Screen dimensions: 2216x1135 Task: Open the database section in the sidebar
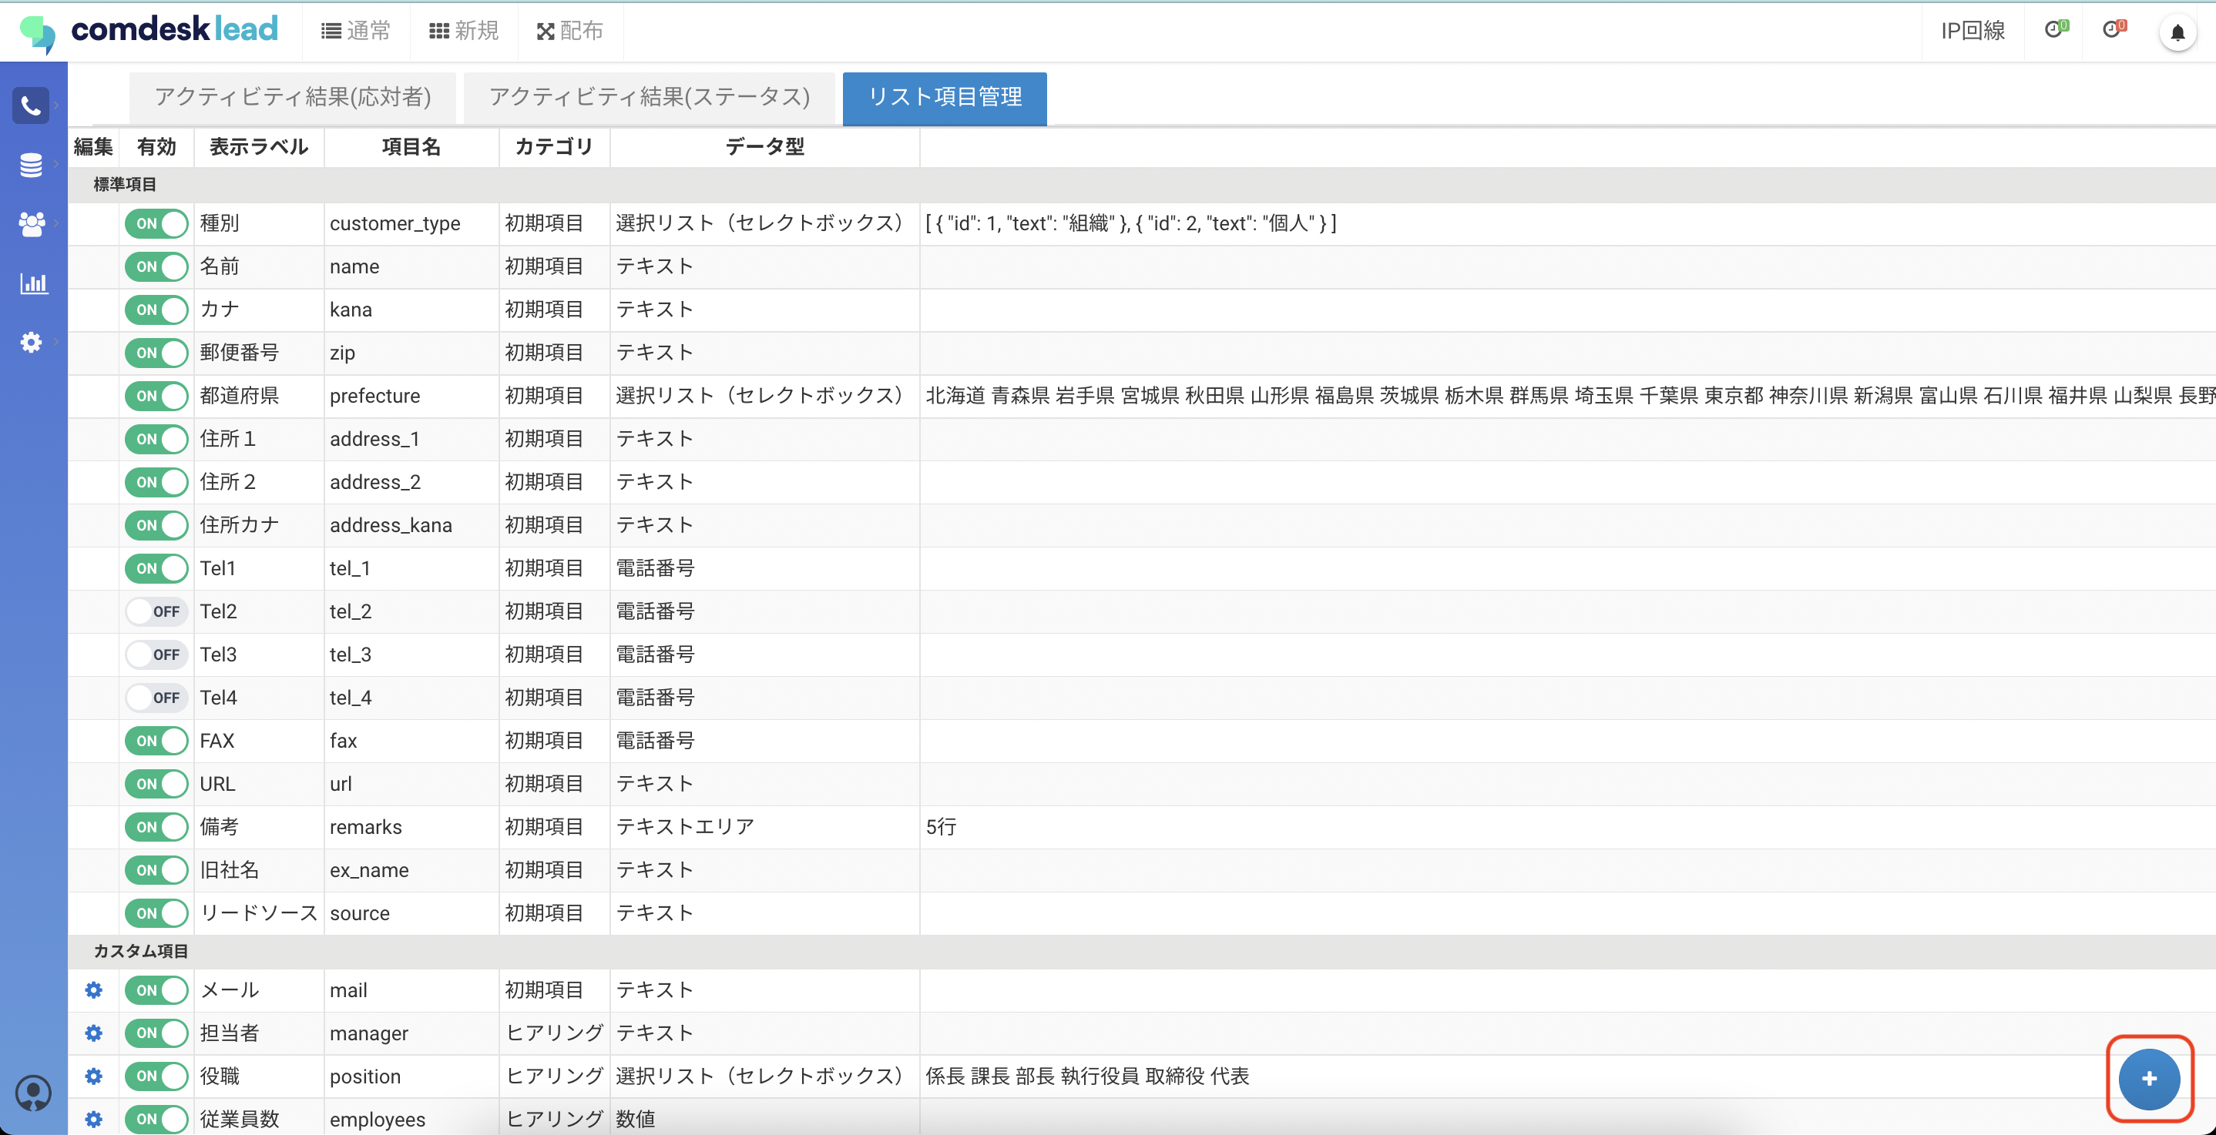pos(31,165)
